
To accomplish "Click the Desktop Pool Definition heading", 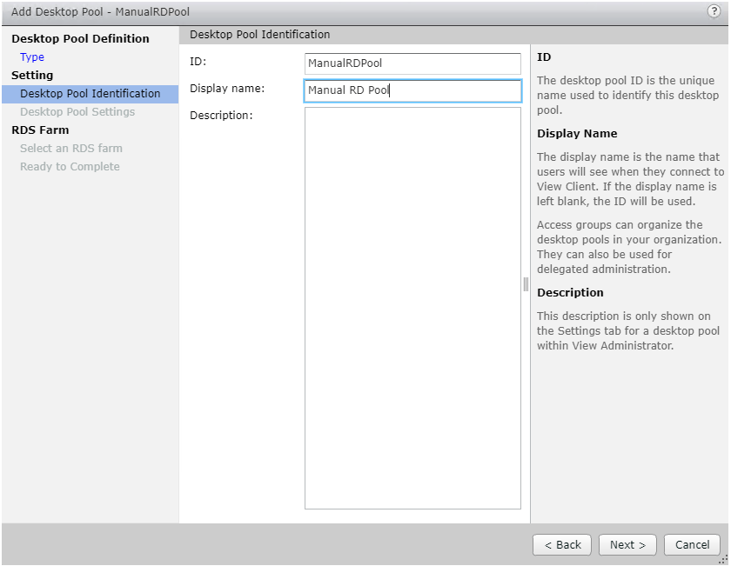I will coord(80,38).
